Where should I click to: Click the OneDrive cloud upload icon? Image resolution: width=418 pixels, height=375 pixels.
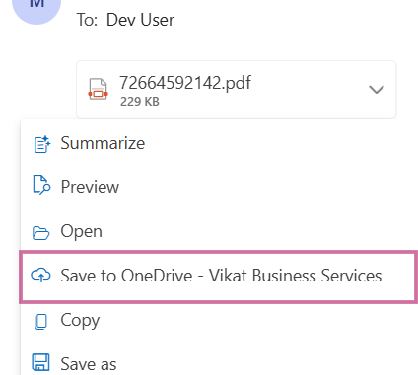click(40, 275)
